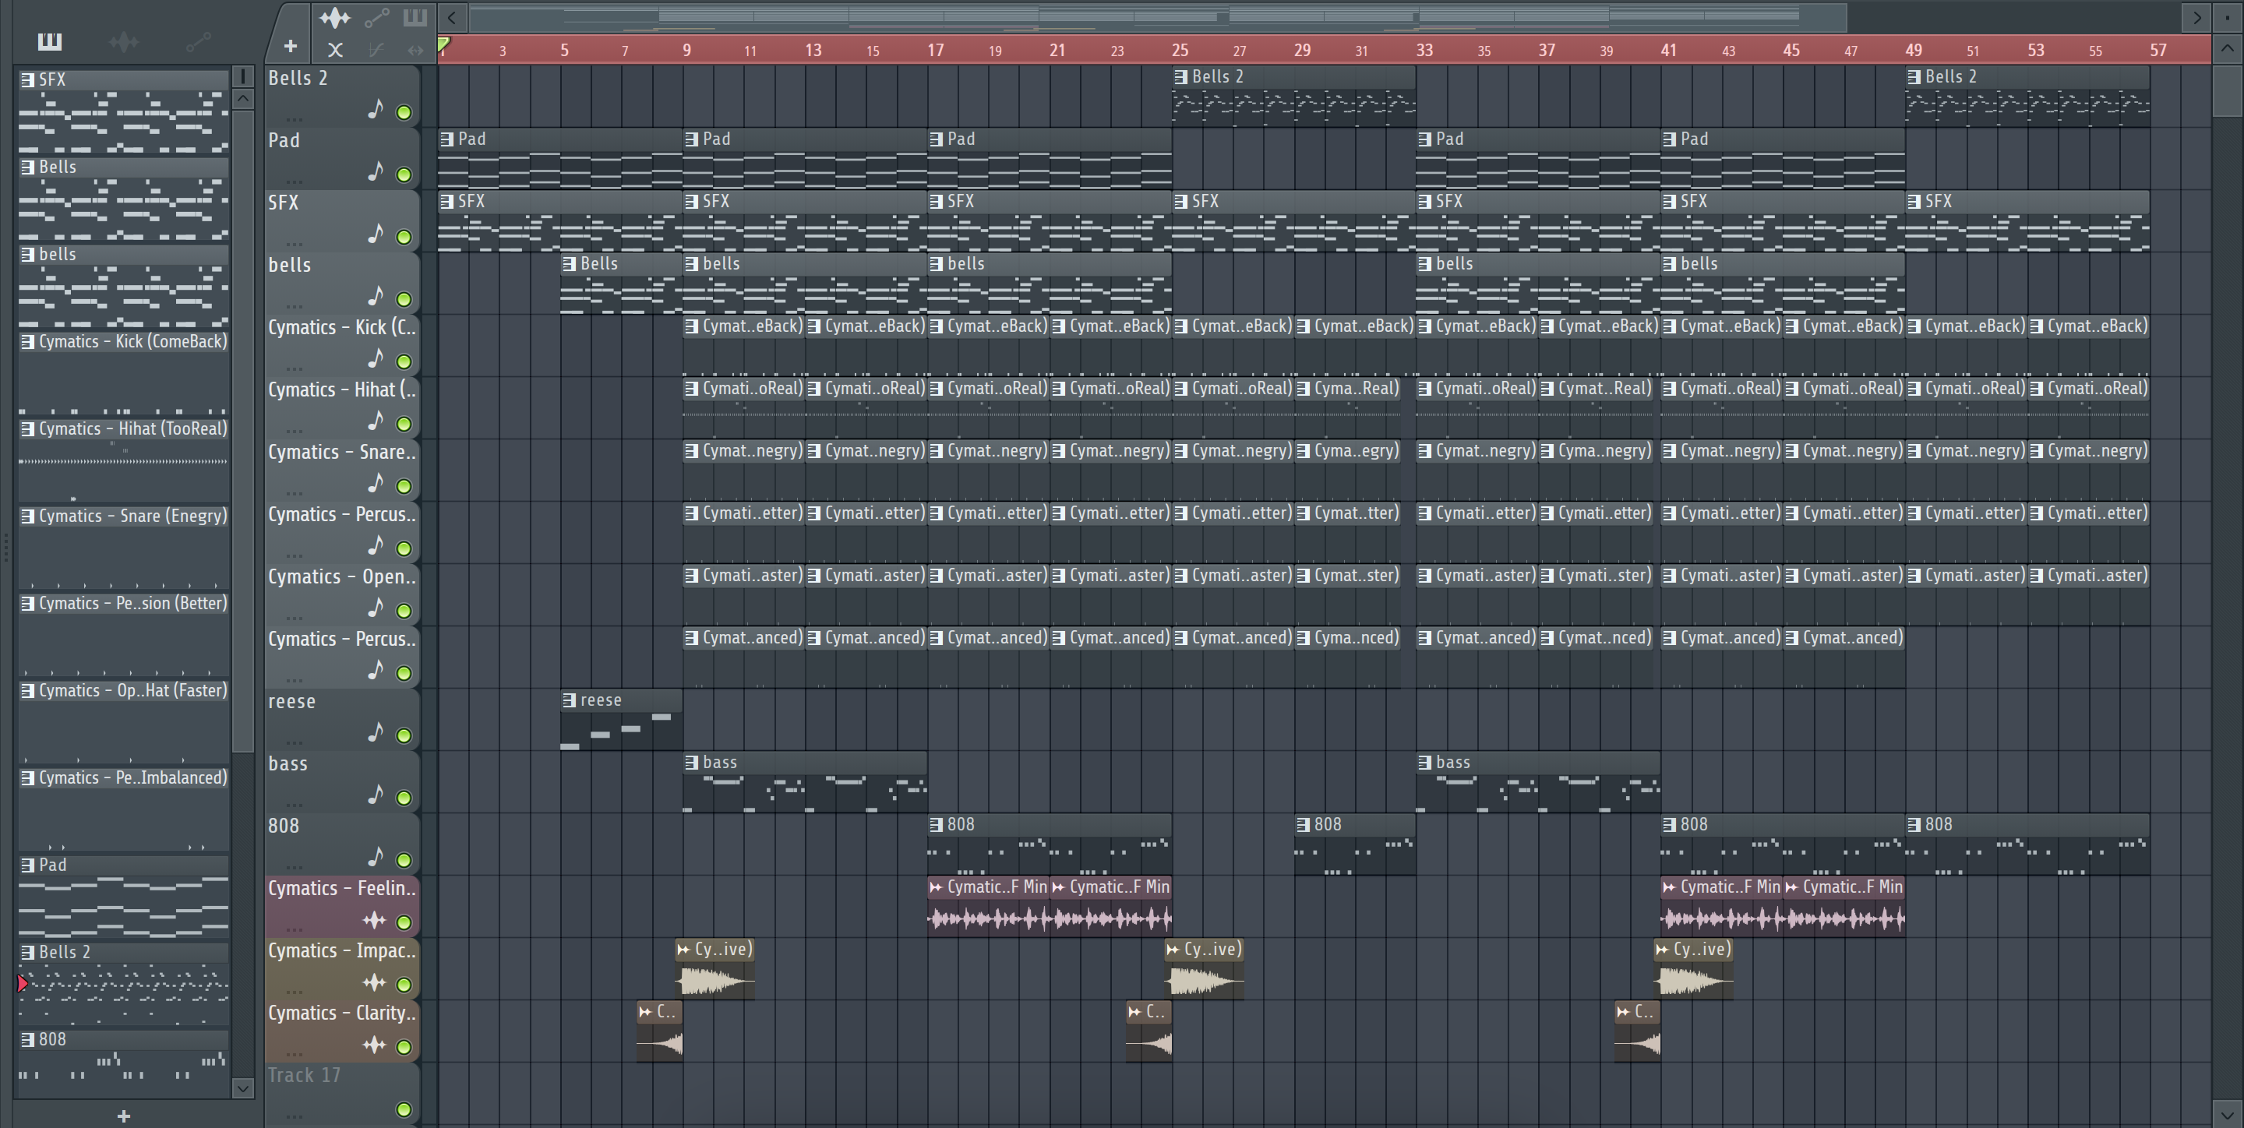This screenshot has width=2244, height=1128.
Task: Click the plus button below the picker
Action: [x=124, y=1116]
